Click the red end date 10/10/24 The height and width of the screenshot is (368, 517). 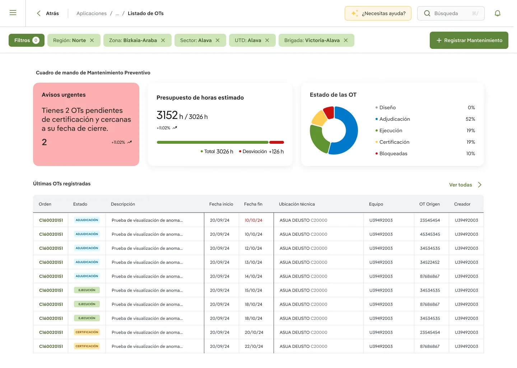coord(253,220)
